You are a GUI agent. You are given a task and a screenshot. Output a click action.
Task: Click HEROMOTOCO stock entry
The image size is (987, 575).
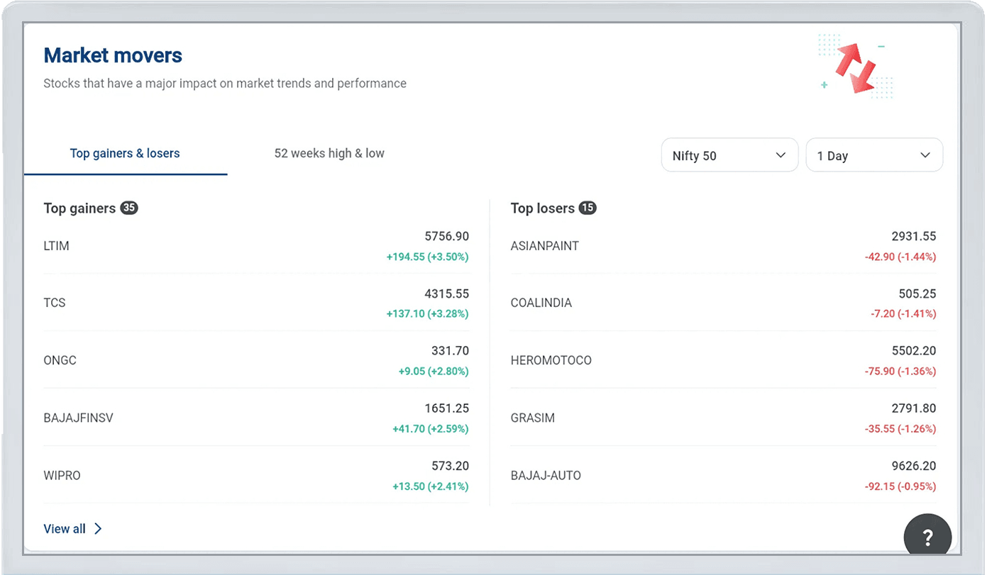(x=551, y=360)
